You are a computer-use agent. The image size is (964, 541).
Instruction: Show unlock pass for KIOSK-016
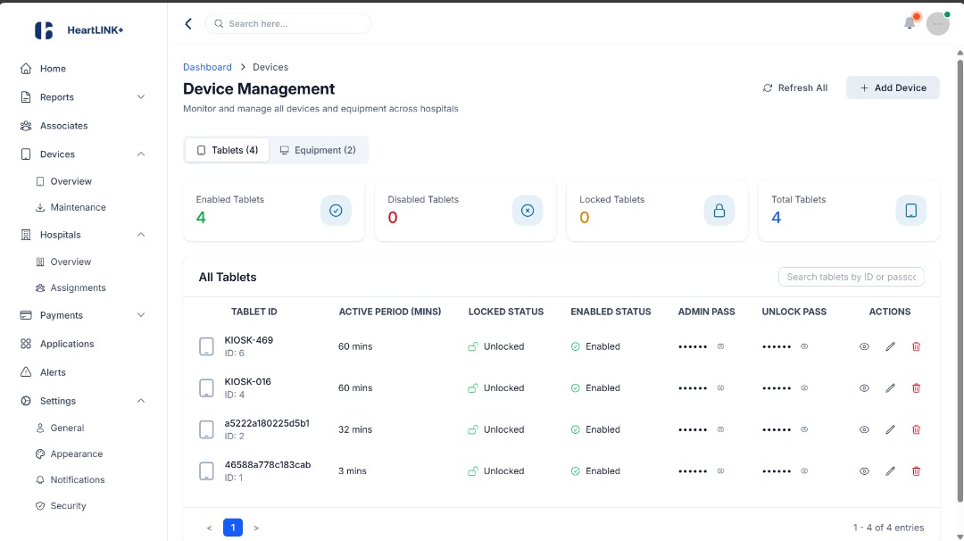point(804,388)
